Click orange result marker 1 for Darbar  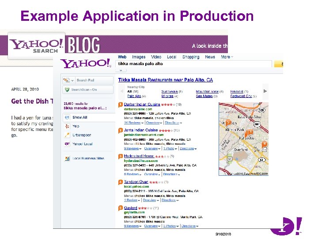click(121, 104)
